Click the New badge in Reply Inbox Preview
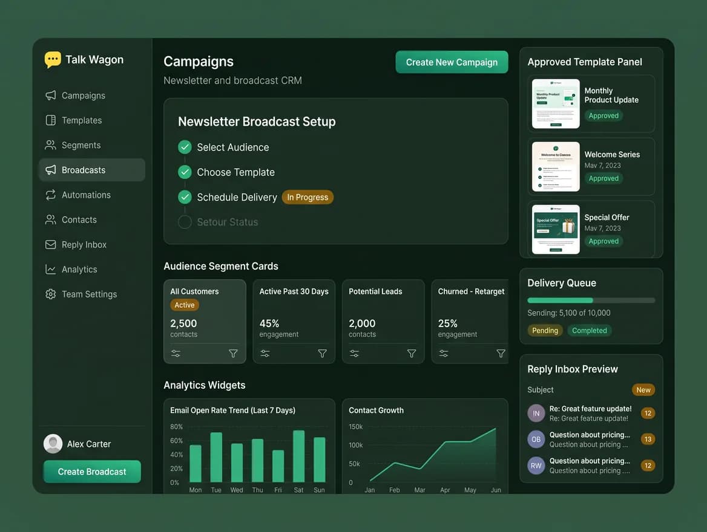 tap(643, 390)
